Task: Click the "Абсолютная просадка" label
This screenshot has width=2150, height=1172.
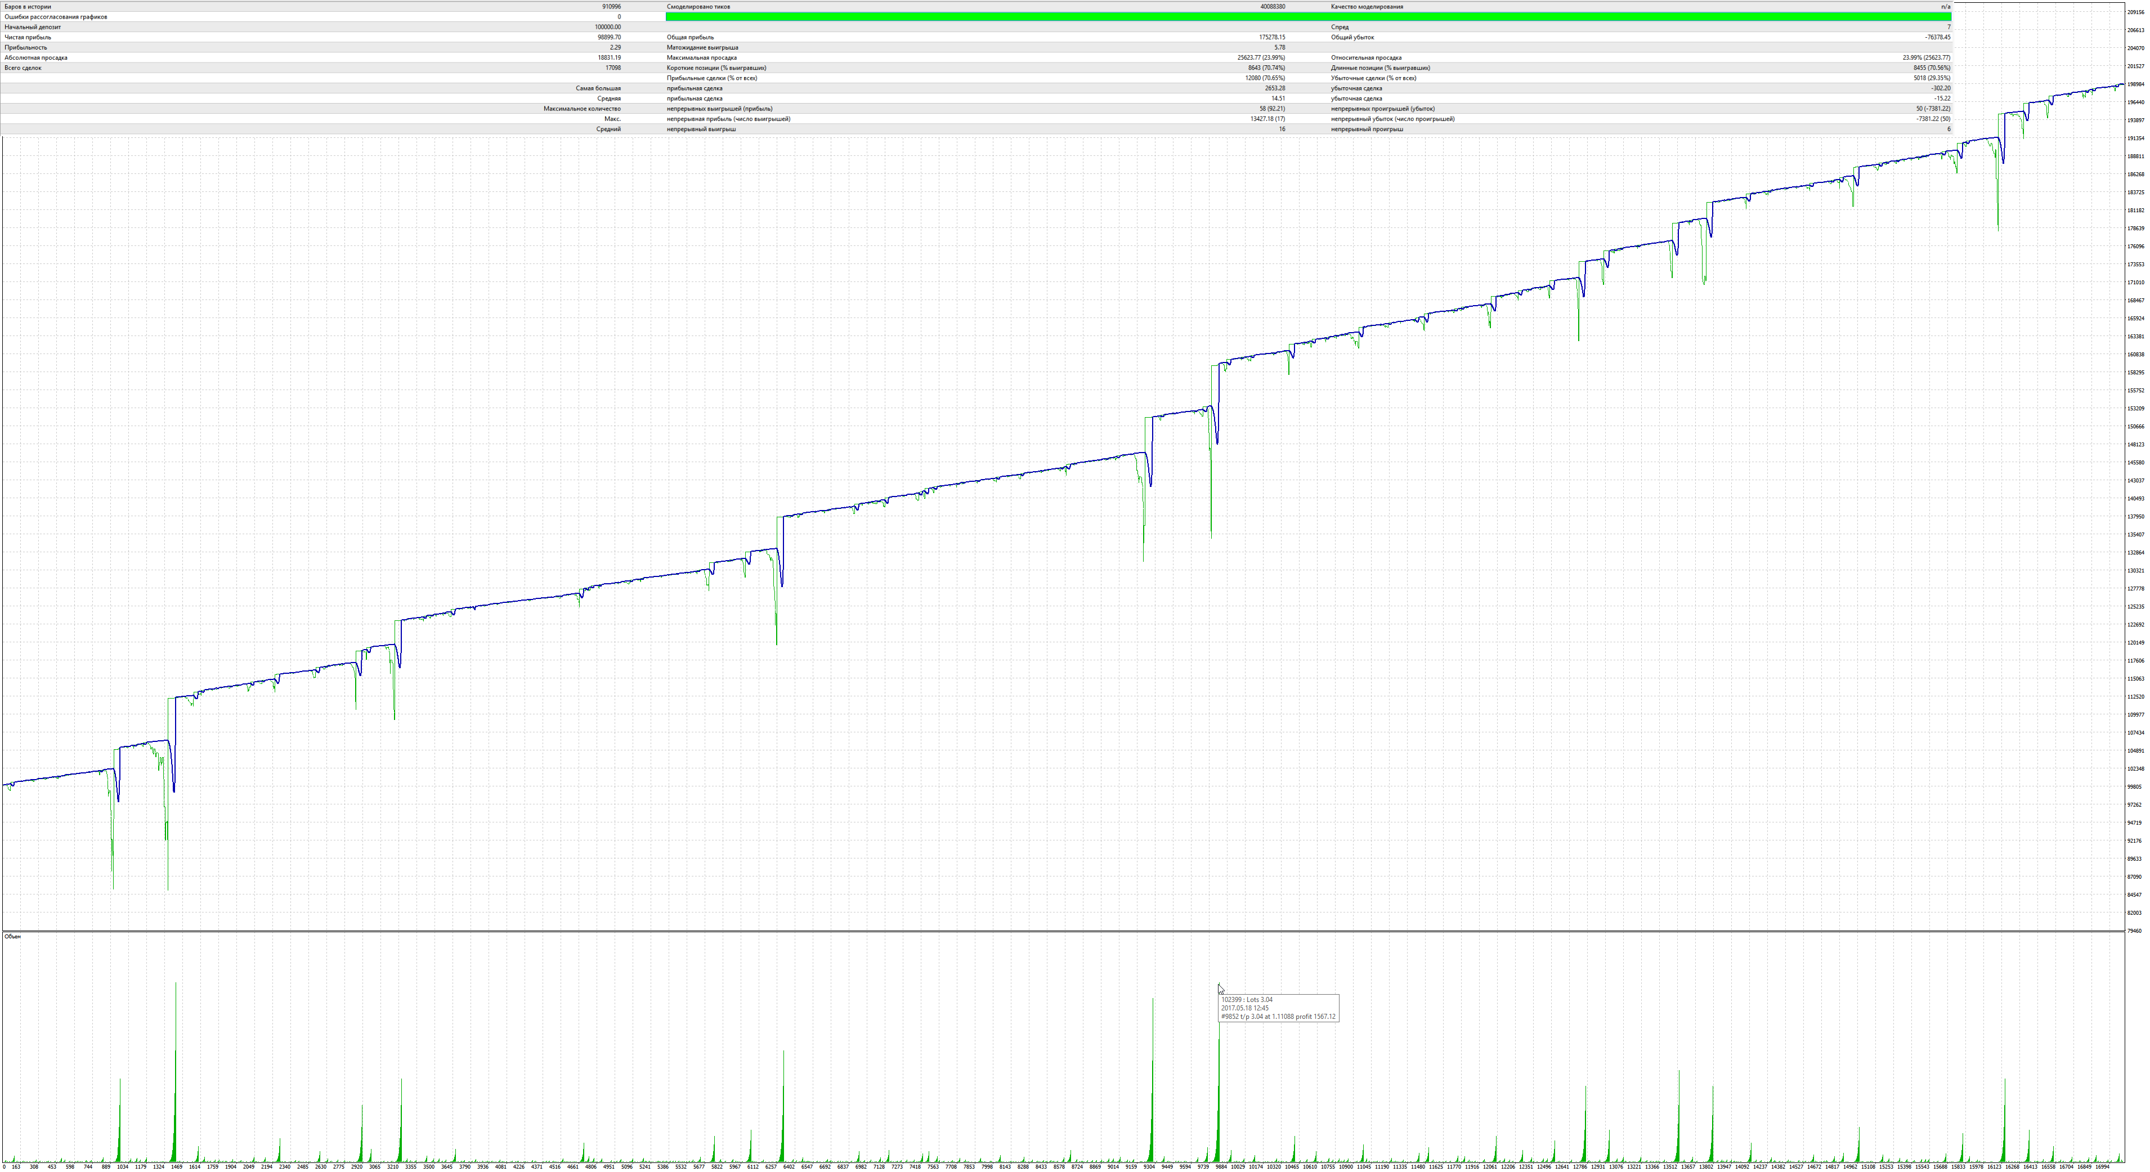Action: tap(36, 57)
